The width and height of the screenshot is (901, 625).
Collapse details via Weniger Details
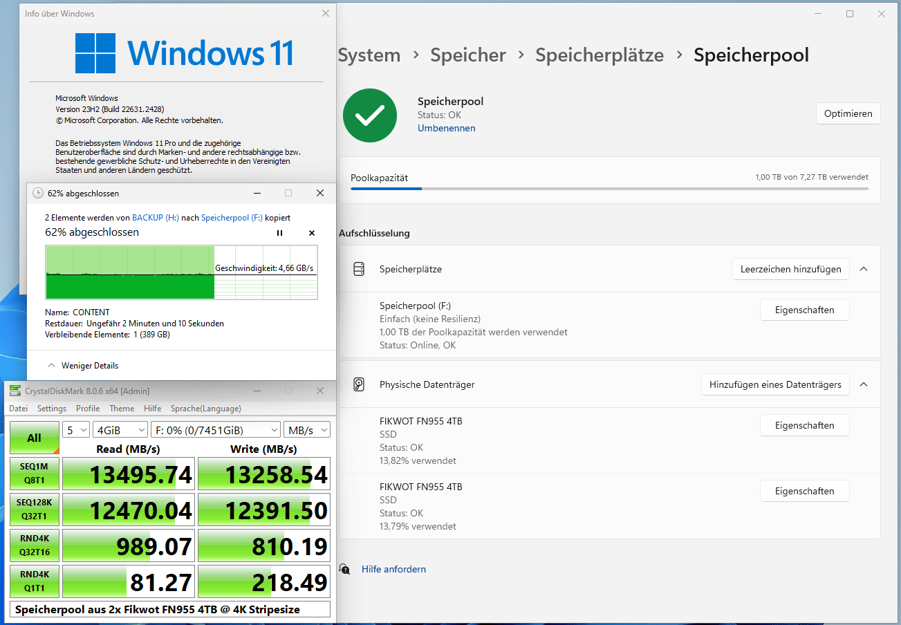coord(82,366)
